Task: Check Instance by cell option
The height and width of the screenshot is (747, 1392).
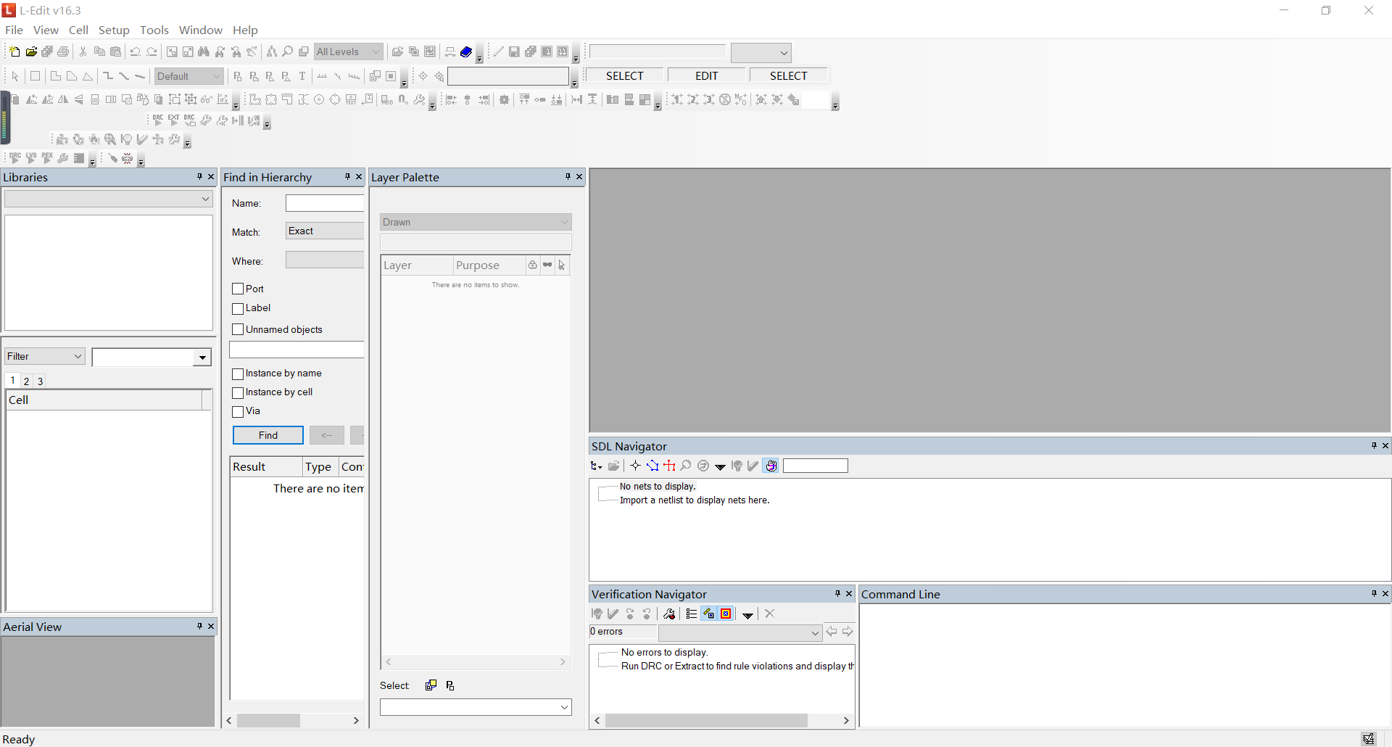Action: point(238,392)
